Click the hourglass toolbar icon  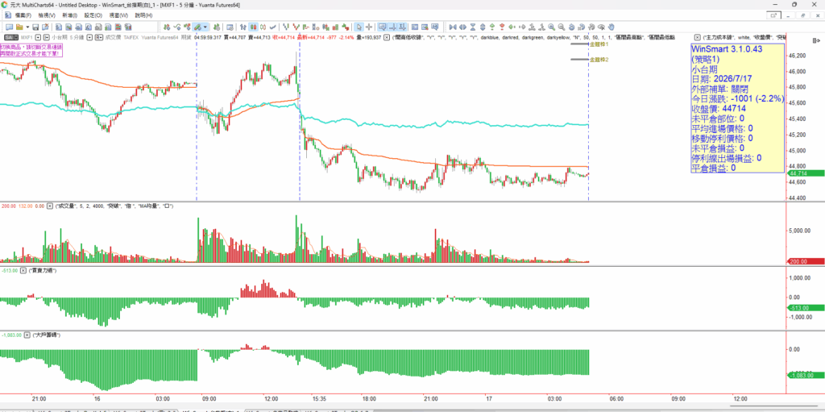(x=473, y=27)
